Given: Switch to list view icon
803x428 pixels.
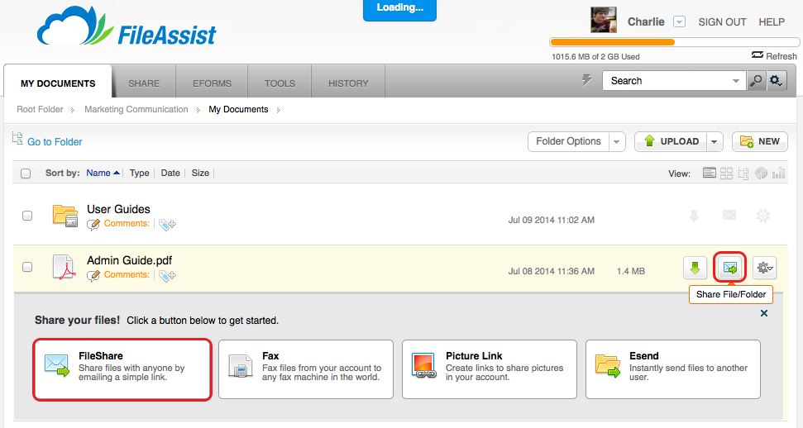Looking at the screenshot, I should (x=710, y=173).
